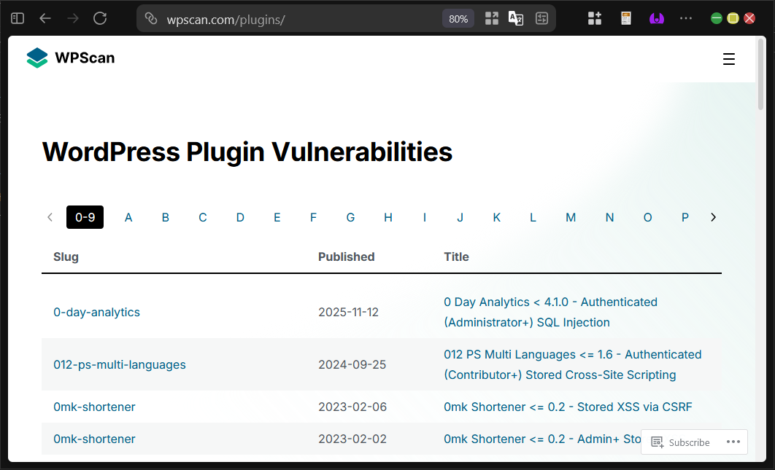Select the letter B filter

[166, 217]
